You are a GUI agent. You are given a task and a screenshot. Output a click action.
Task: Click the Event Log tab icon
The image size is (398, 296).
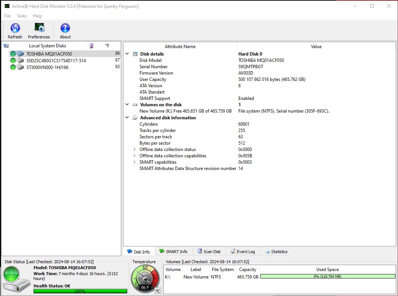232,251
